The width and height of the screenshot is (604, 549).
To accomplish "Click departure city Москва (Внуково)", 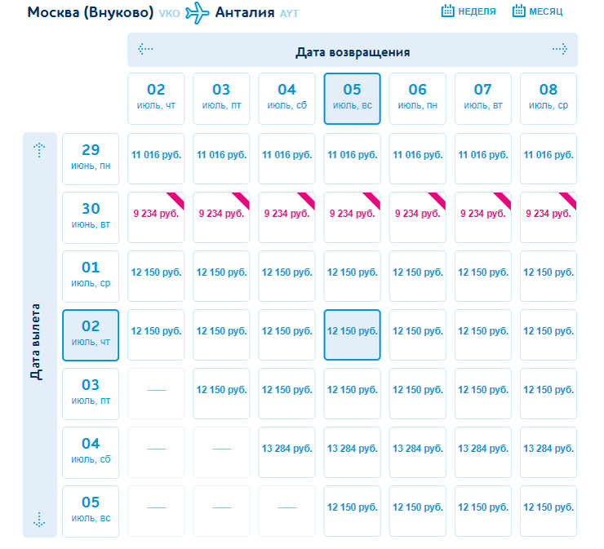I will [91, 12].
